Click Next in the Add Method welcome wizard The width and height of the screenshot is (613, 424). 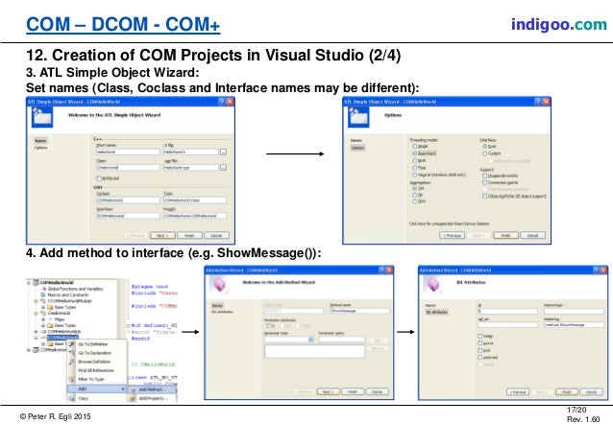328,391
